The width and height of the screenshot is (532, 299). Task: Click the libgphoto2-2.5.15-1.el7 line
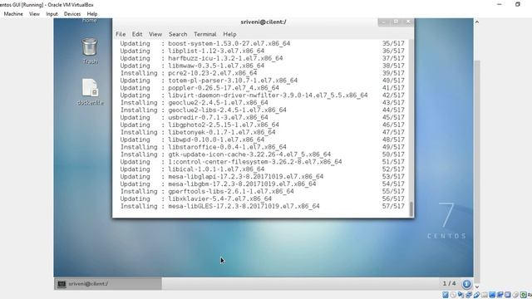(x=263, y=125)
